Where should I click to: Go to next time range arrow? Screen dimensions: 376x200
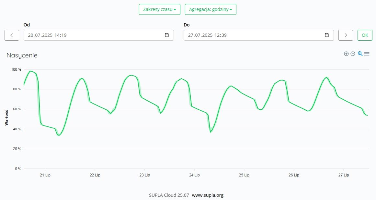tap(346, 35)
